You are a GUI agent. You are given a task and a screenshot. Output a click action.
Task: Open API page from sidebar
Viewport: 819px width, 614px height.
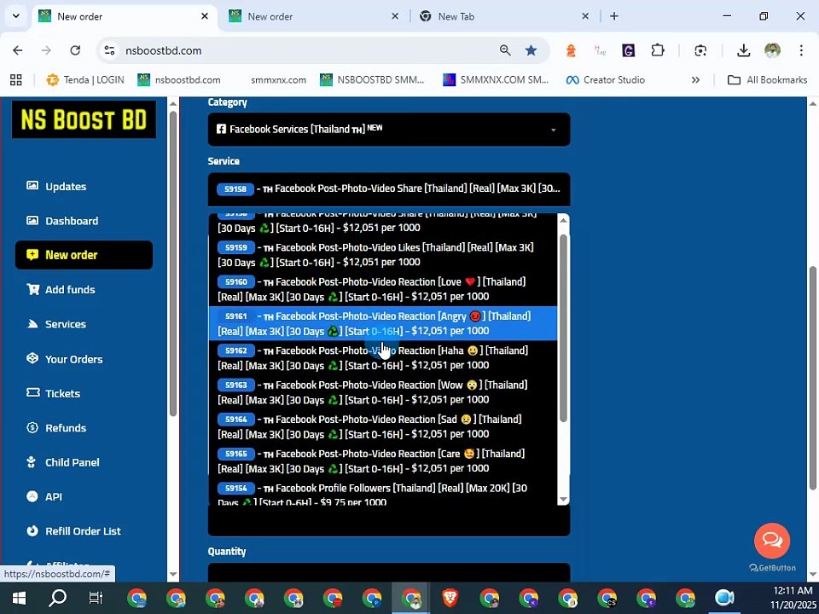coord(44,496)
